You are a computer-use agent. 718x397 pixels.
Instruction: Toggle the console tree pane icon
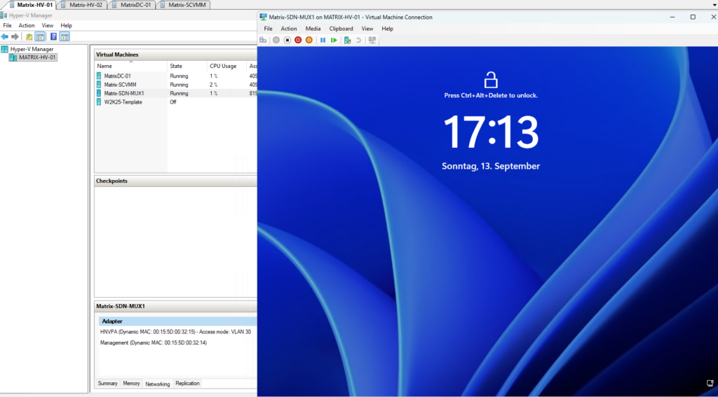point(40,36)
